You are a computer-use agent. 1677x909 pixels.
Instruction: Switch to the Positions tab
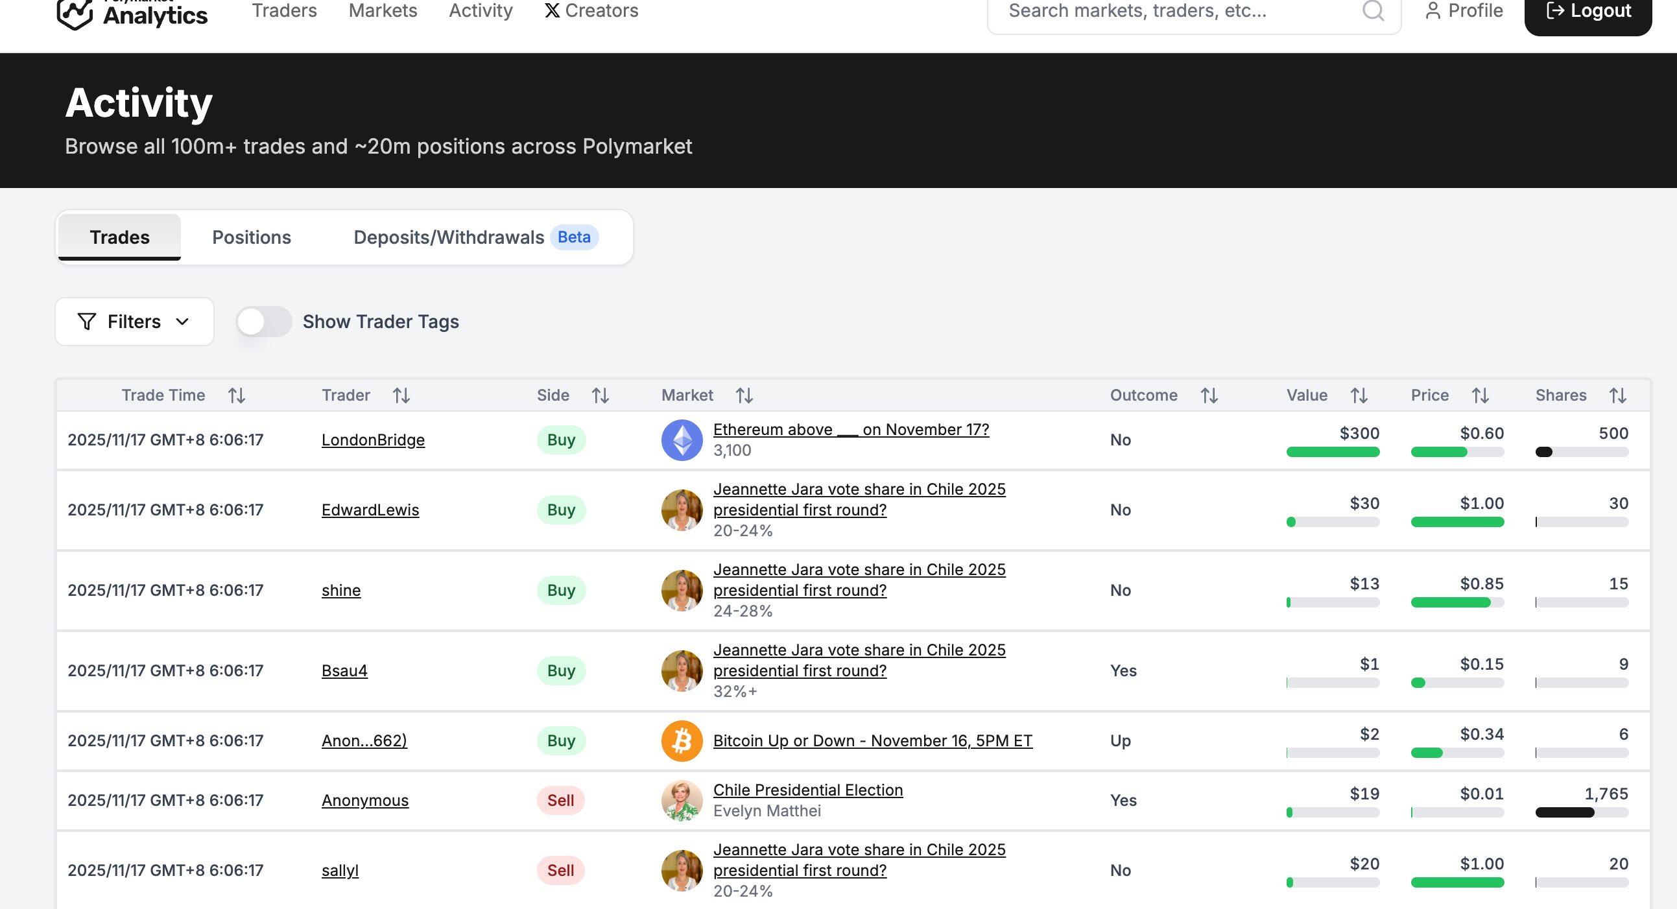pyautogui.click(x=251, y=237)
